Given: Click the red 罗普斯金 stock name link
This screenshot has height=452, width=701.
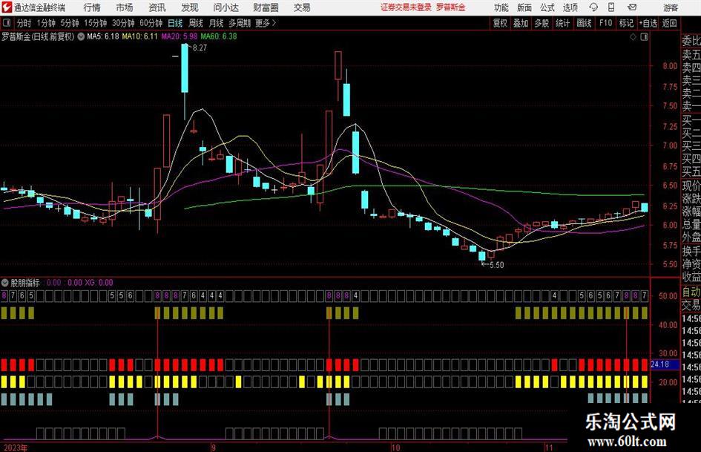Looking at the screenshot, I should click(451, 7).
